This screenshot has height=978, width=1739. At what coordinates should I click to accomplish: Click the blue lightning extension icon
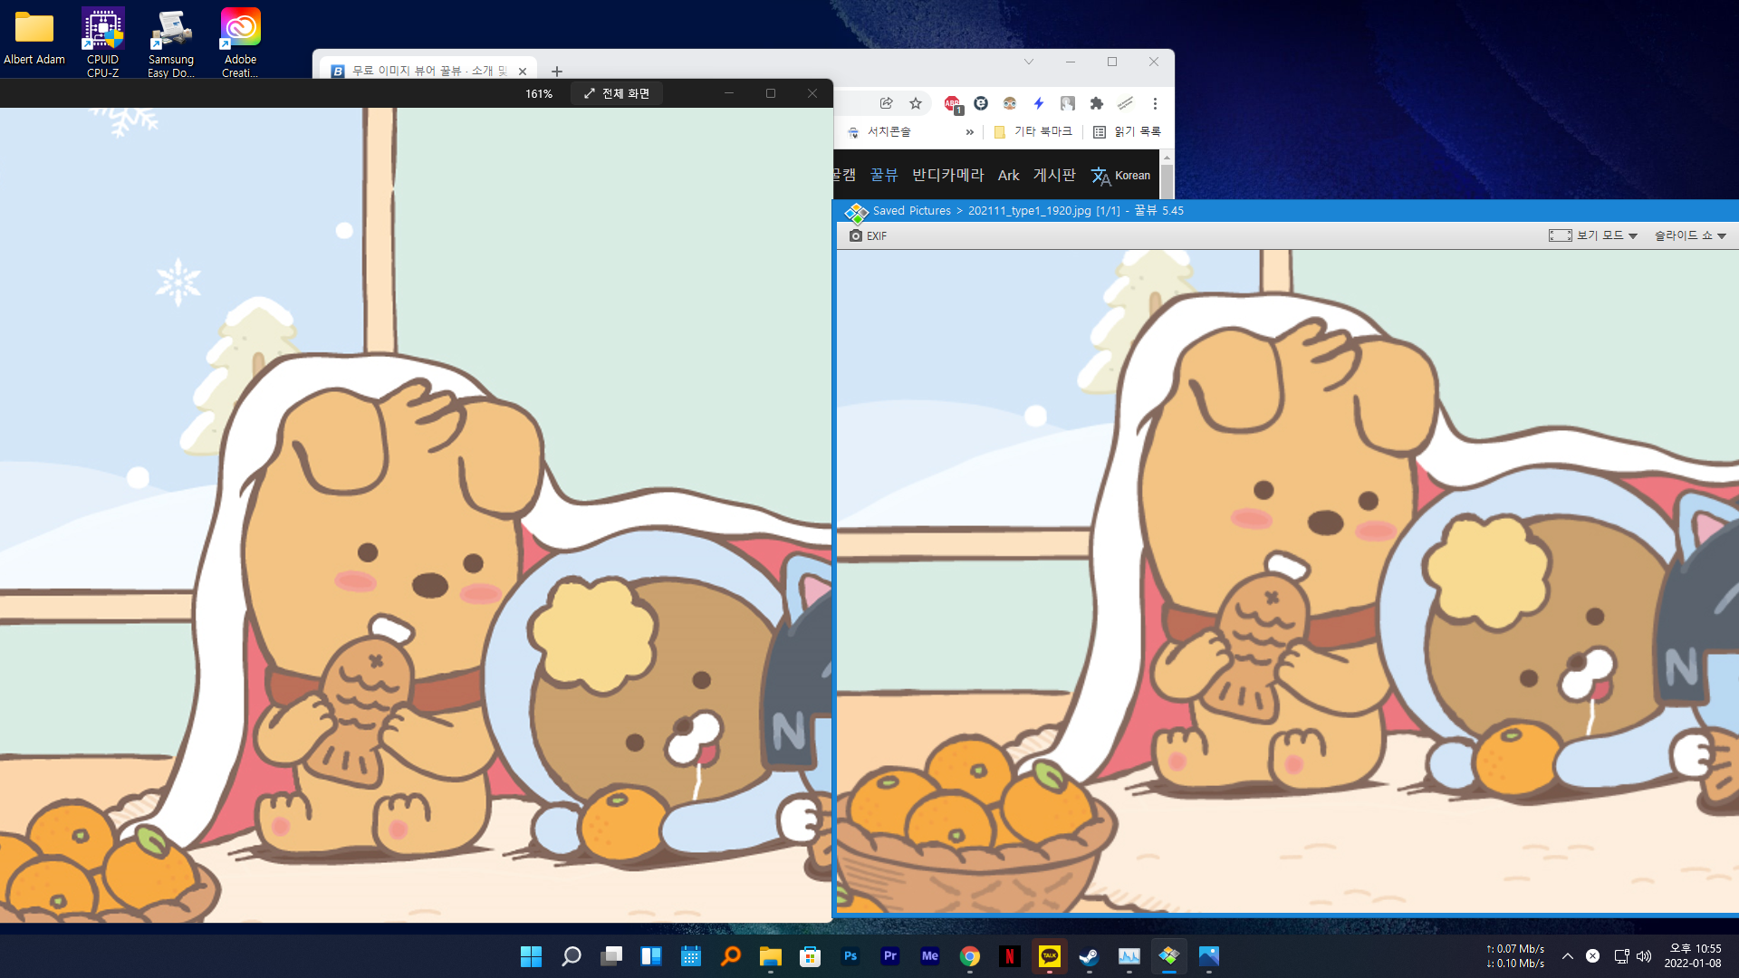point(1039,103)
